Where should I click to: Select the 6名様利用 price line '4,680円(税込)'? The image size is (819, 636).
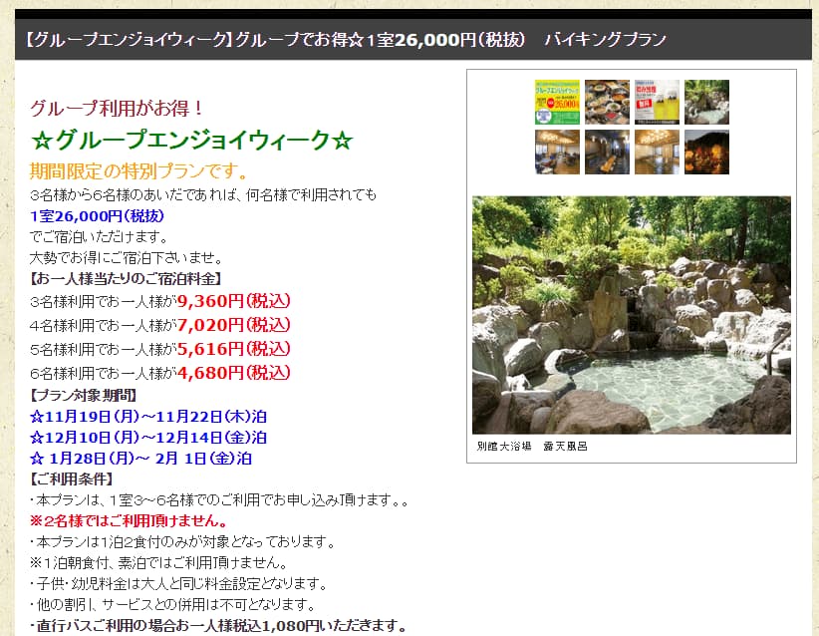click(x=160, y=373)
